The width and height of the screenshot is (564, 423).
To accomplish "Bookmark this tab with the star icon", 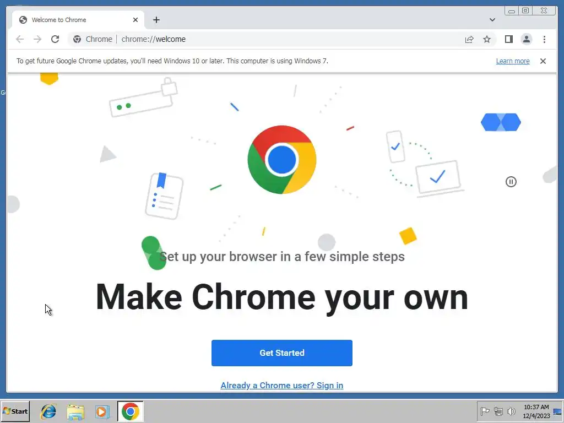I will point(487,39).
